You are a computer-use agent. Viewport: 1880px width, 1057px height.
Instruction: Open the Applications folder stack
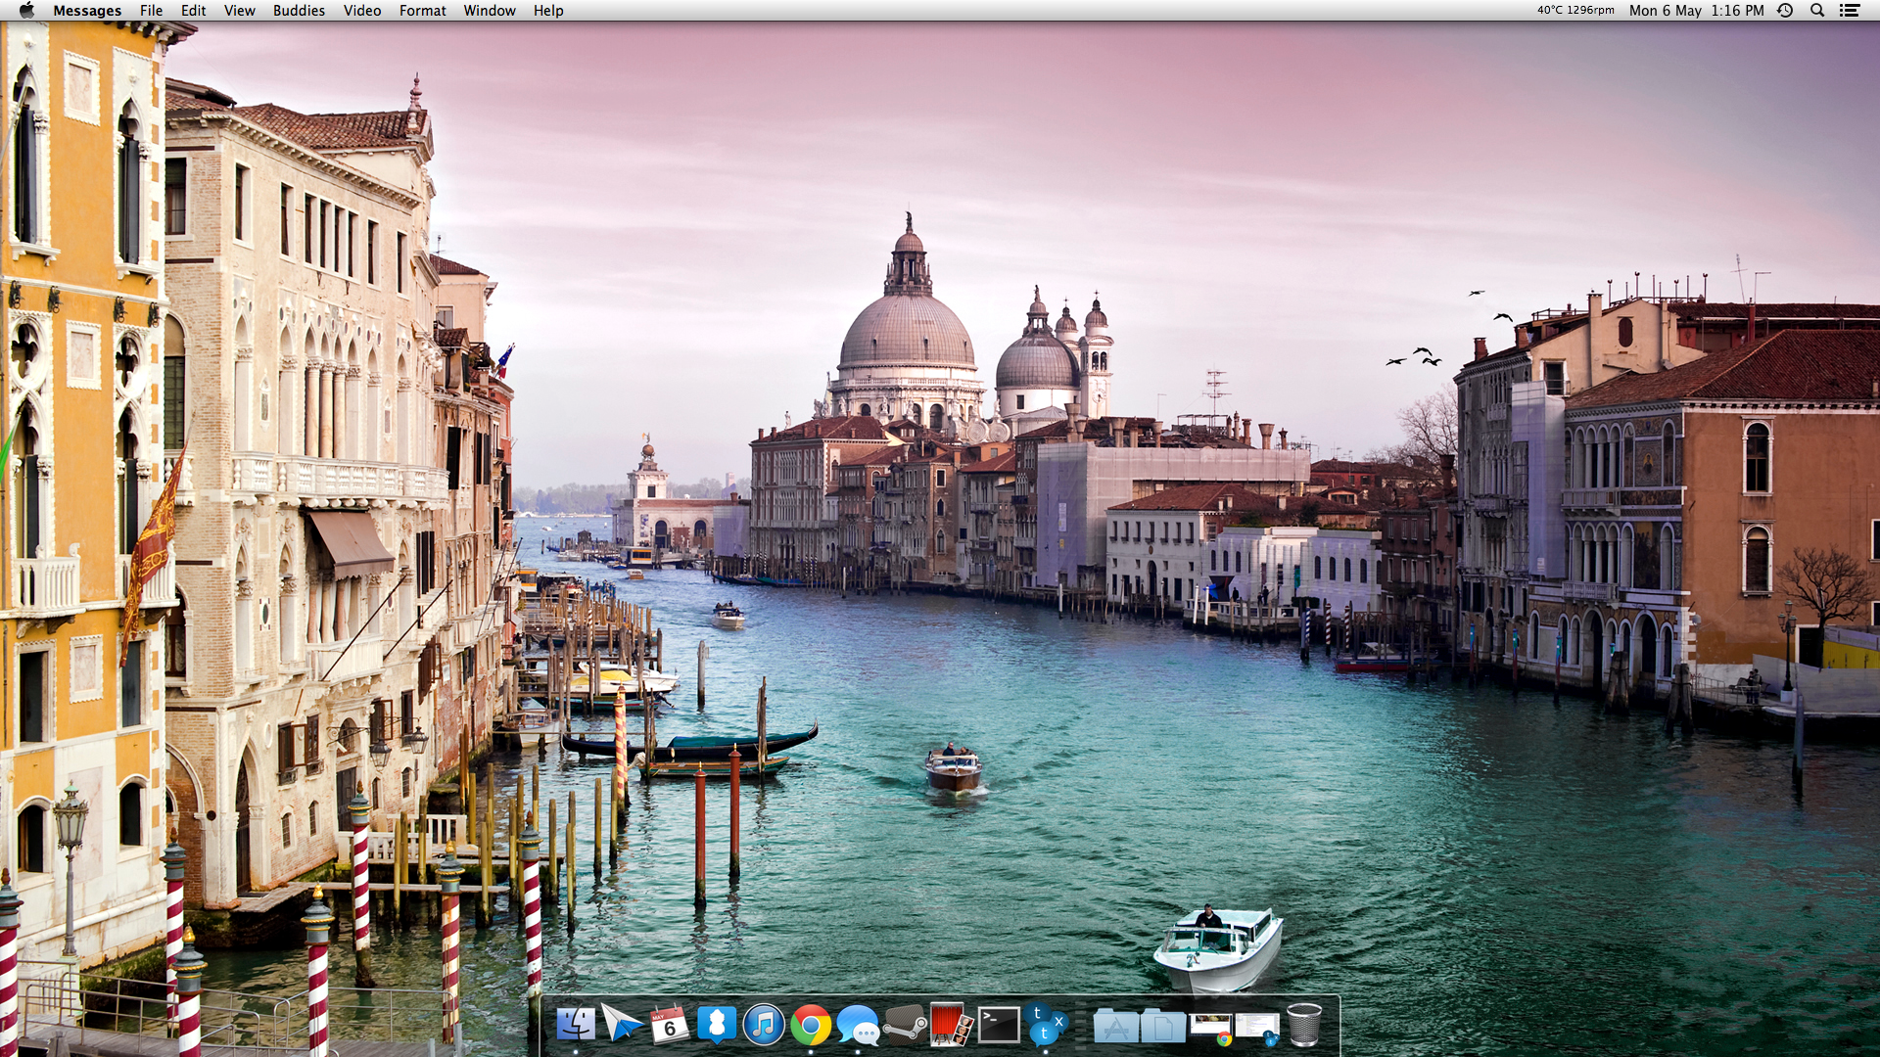coord(1115,1027)
